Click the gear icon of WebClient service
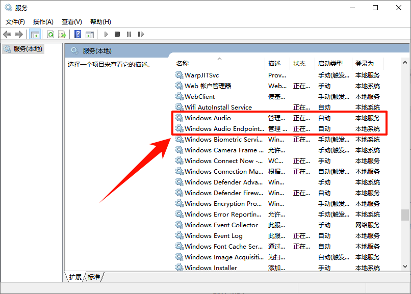Image resolution: width=411 pixels, height=294 pixels. click(179, 97)
